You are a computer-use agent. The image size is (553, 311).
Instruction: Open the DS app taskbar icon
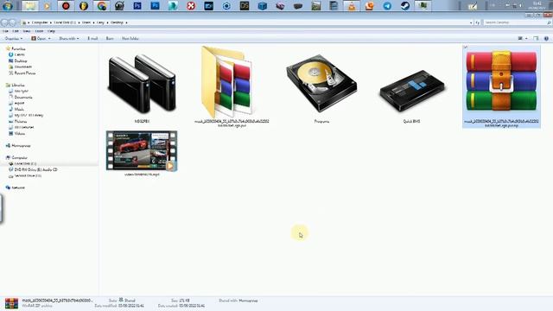[244, 6]
